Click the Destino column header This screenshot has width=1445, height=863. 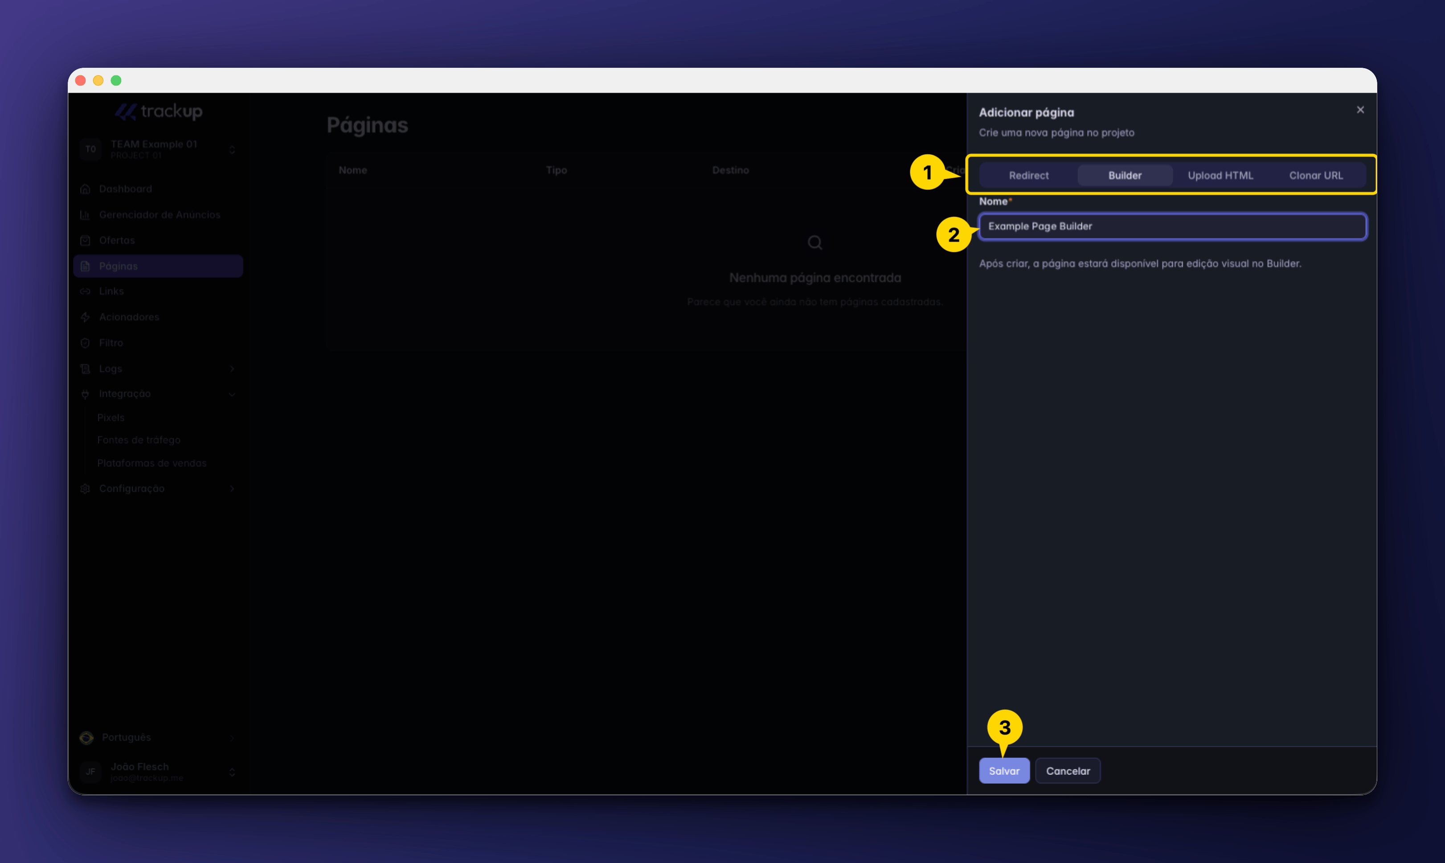(x=731, y=170)
